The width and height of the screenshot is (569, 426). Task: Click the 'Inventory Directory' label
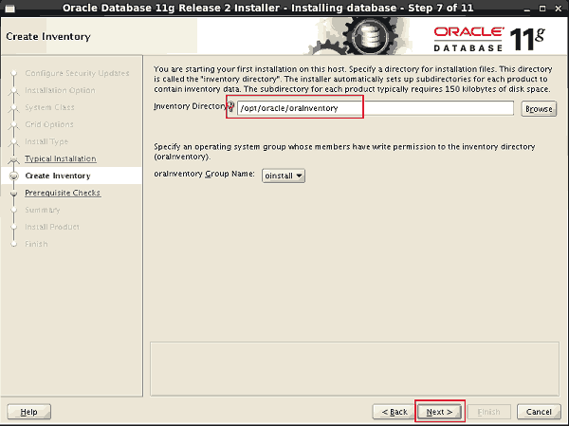click(191, 106)
